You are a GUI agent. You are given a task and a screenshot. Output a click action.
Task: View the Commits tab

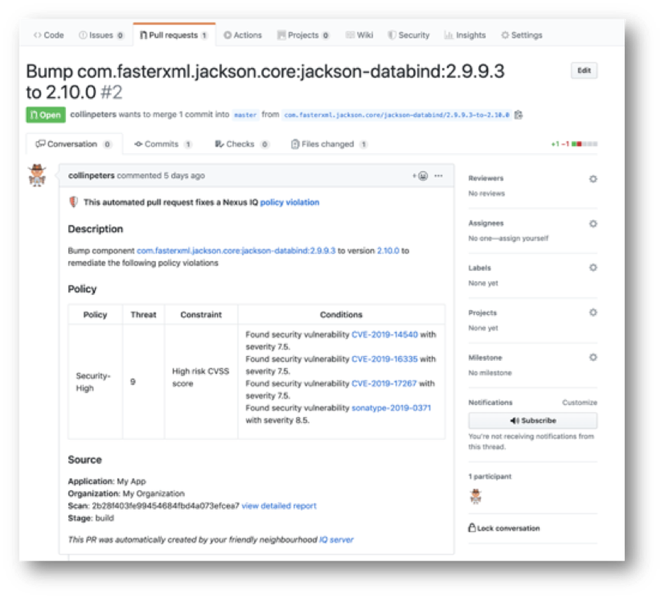coord(163,144)
